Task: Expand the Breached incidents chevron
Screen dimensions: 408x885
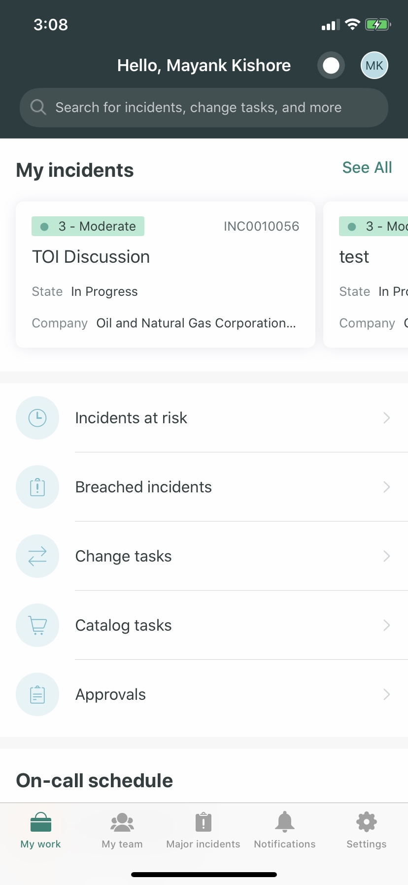Action: point(387,487)
